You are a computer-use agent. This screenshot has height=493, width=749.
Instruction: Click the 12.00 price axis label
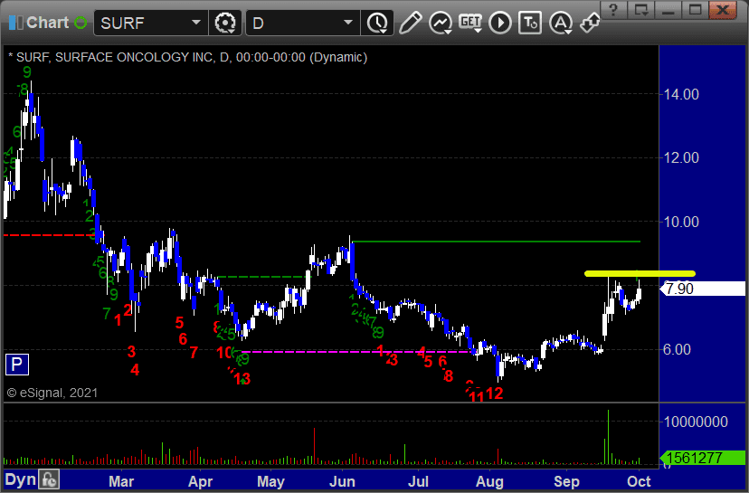[682, 157]
